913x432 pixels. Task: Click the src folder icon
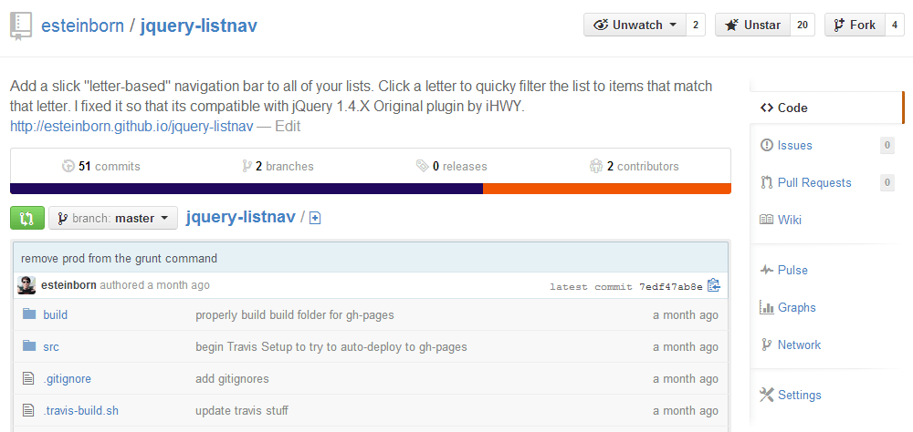pyautogui.click(x=29, y=346)
